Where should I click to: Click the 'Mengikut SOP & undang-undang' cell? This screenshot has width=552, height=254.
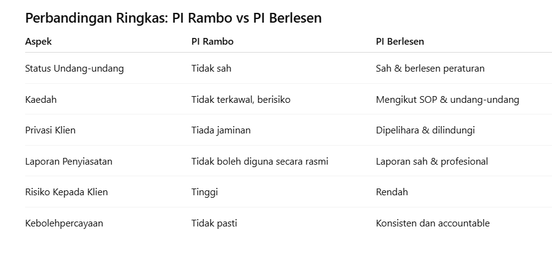click(x=447, y=99)
